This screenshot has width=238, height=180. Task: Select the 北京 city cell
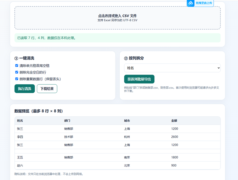[x=127, y=165]
